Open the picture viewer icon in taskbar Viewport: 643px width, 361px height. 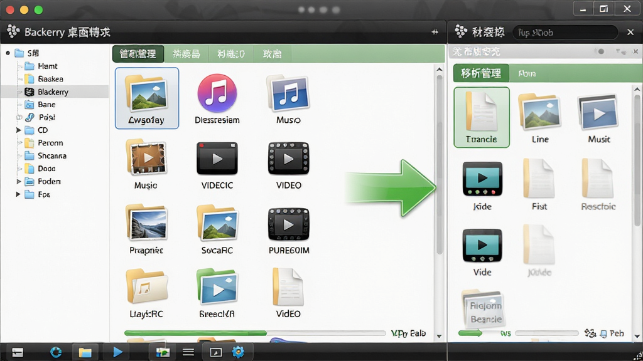pos(163,352)
